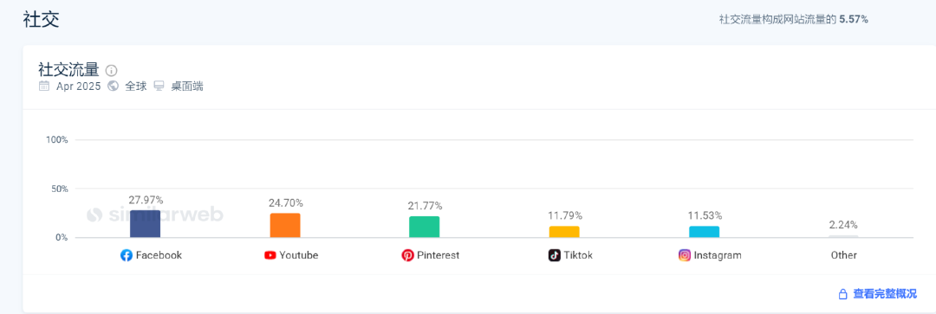This screenshot has height=314, width=936.
Task: Select the orange Youtube bar
Action: click(285, 226)
